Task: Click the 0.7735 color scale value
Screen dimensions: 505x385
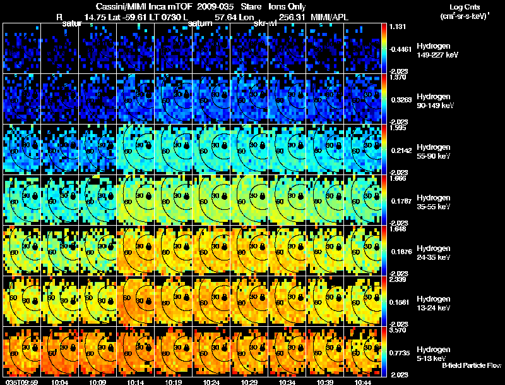Action: pyautogui.click(x=400, y=353)
